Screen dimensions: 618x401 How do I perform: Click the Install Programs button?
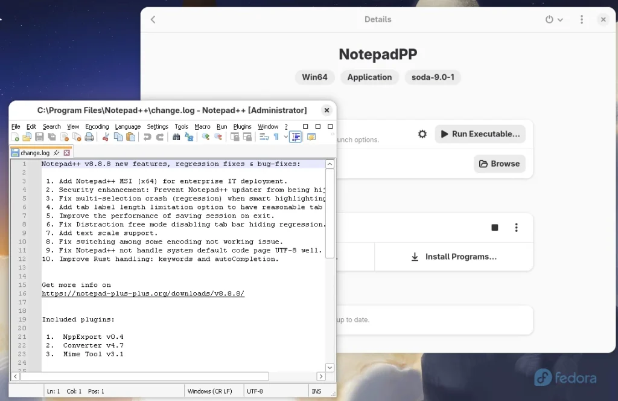point(454,257)
